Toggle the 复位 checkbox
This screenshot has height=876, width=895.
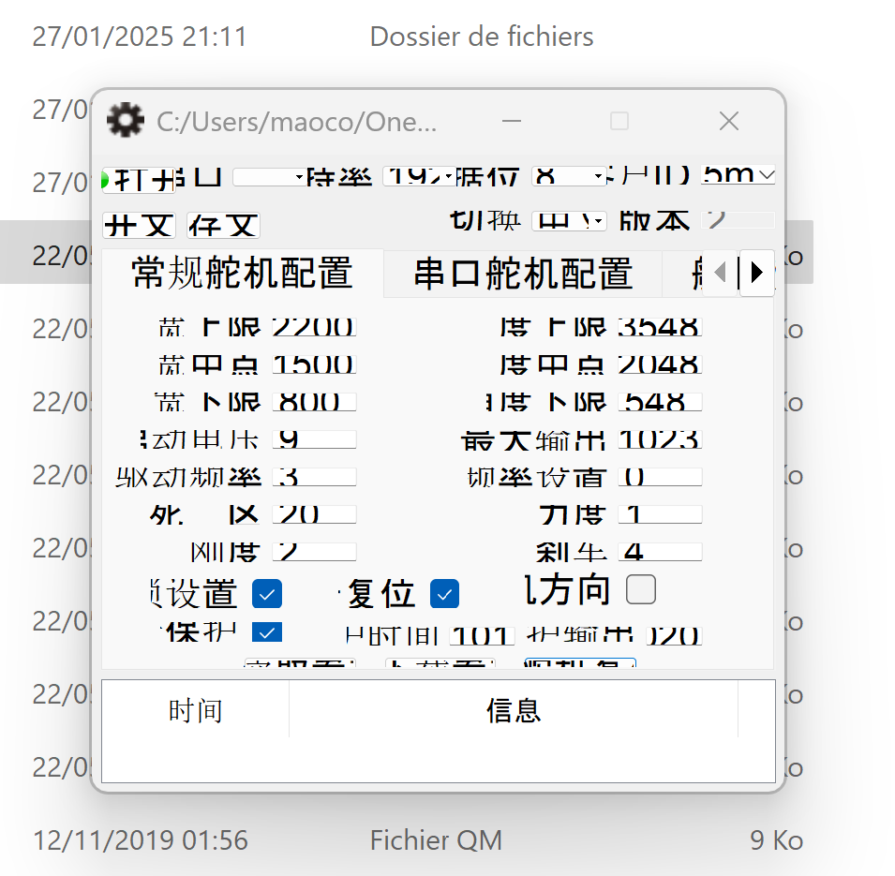[x=444, y=593]
